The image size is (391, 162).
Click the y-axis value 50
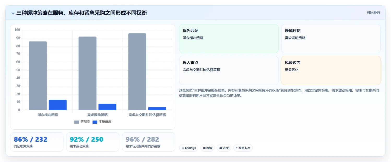point(18,70)
